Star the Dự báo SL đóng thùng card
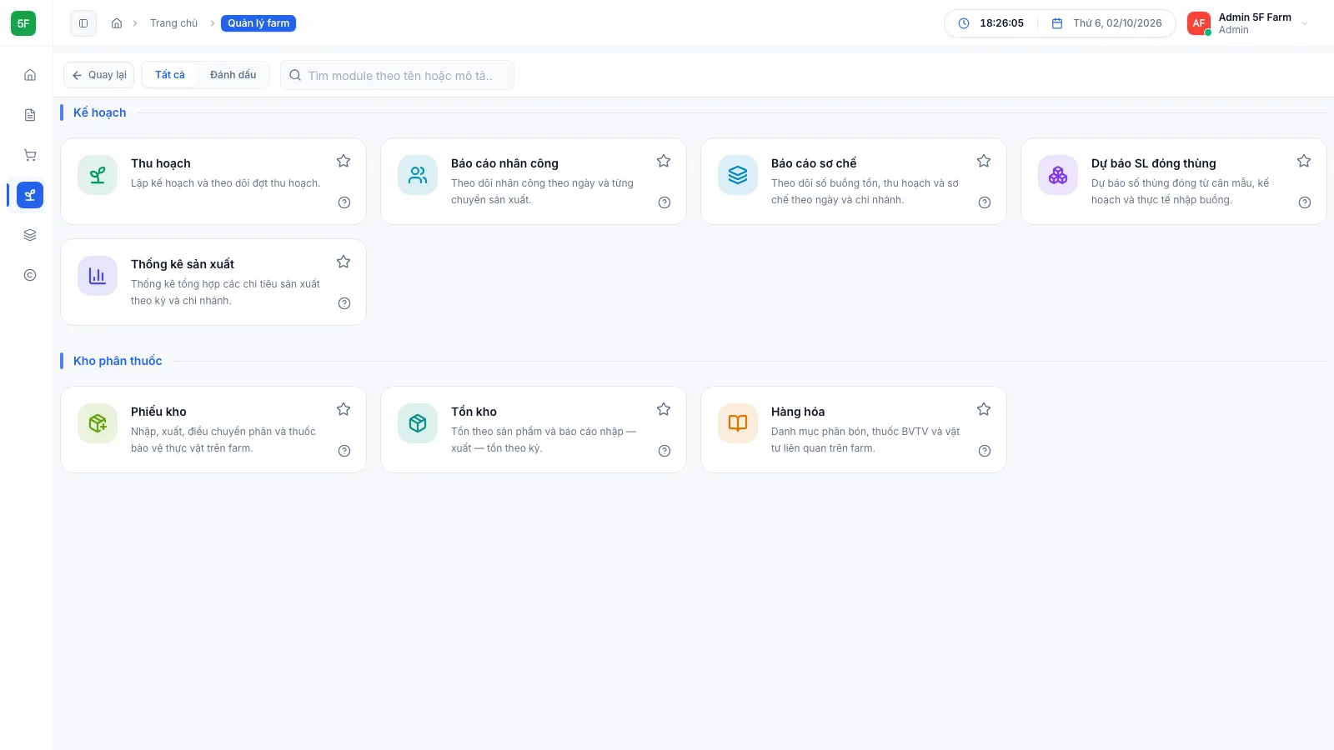 1304,161
